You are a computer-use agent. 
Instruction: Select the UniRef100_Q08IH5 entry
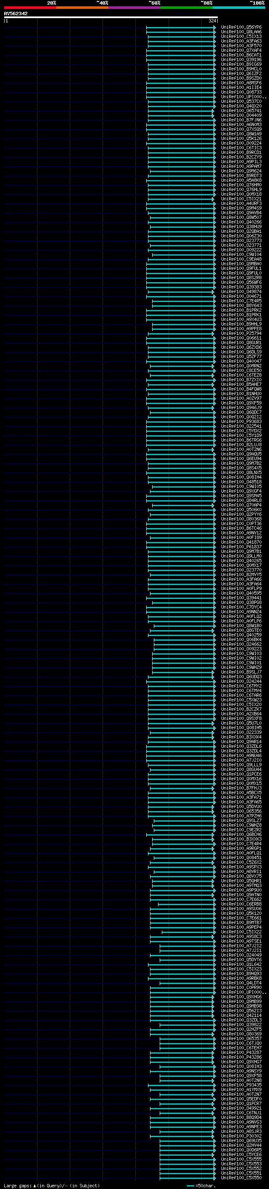tap(241, 728)
